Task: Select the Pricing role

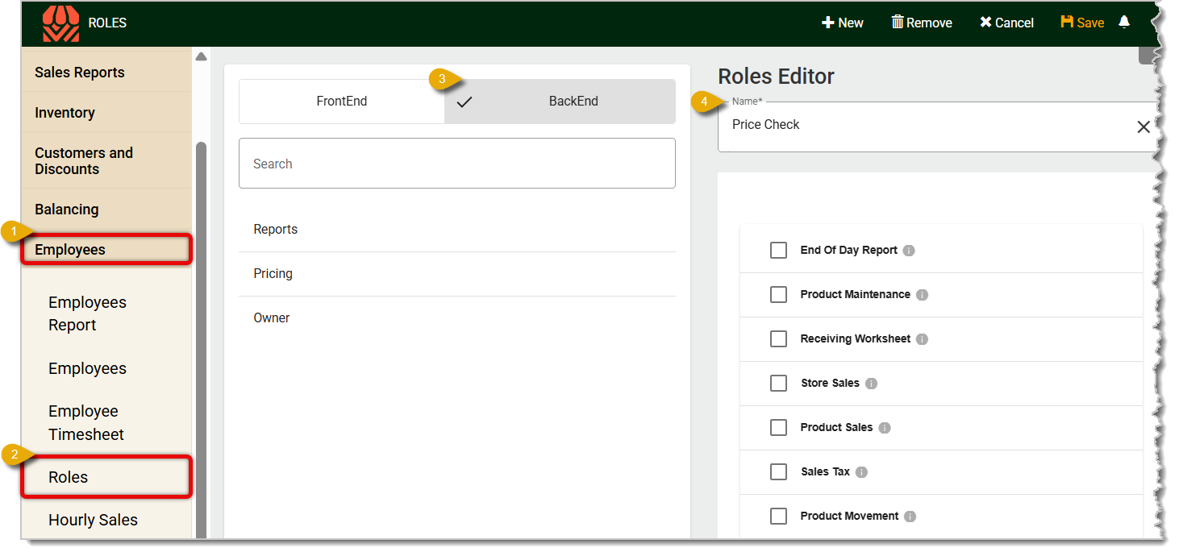Action: [x=457, y=274]
